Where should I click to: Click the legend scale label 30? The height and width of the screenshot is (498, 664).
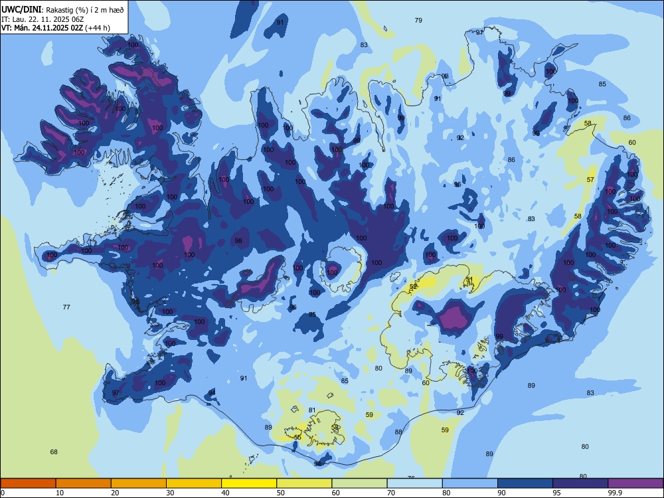170,493
